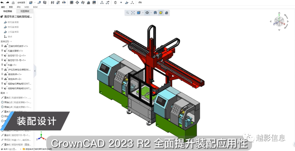Toggle the eye visibility icon in view toolbar

pos(147,13)
